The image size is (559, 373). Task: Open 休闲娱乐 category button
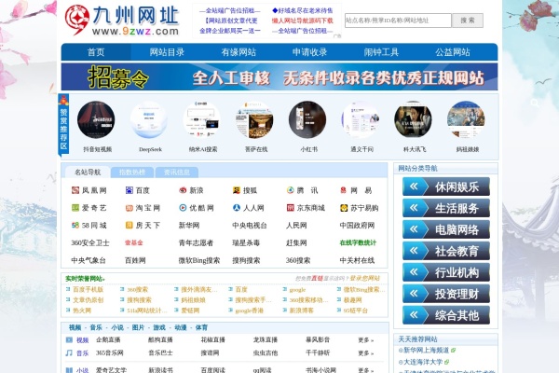(x=446, y=186)
